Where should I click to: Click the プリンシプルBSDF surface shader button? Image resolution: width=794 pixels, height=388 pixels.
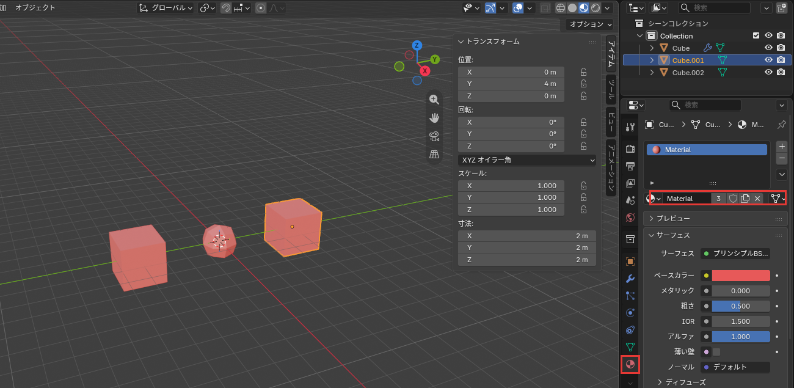[x=736, y=254]
